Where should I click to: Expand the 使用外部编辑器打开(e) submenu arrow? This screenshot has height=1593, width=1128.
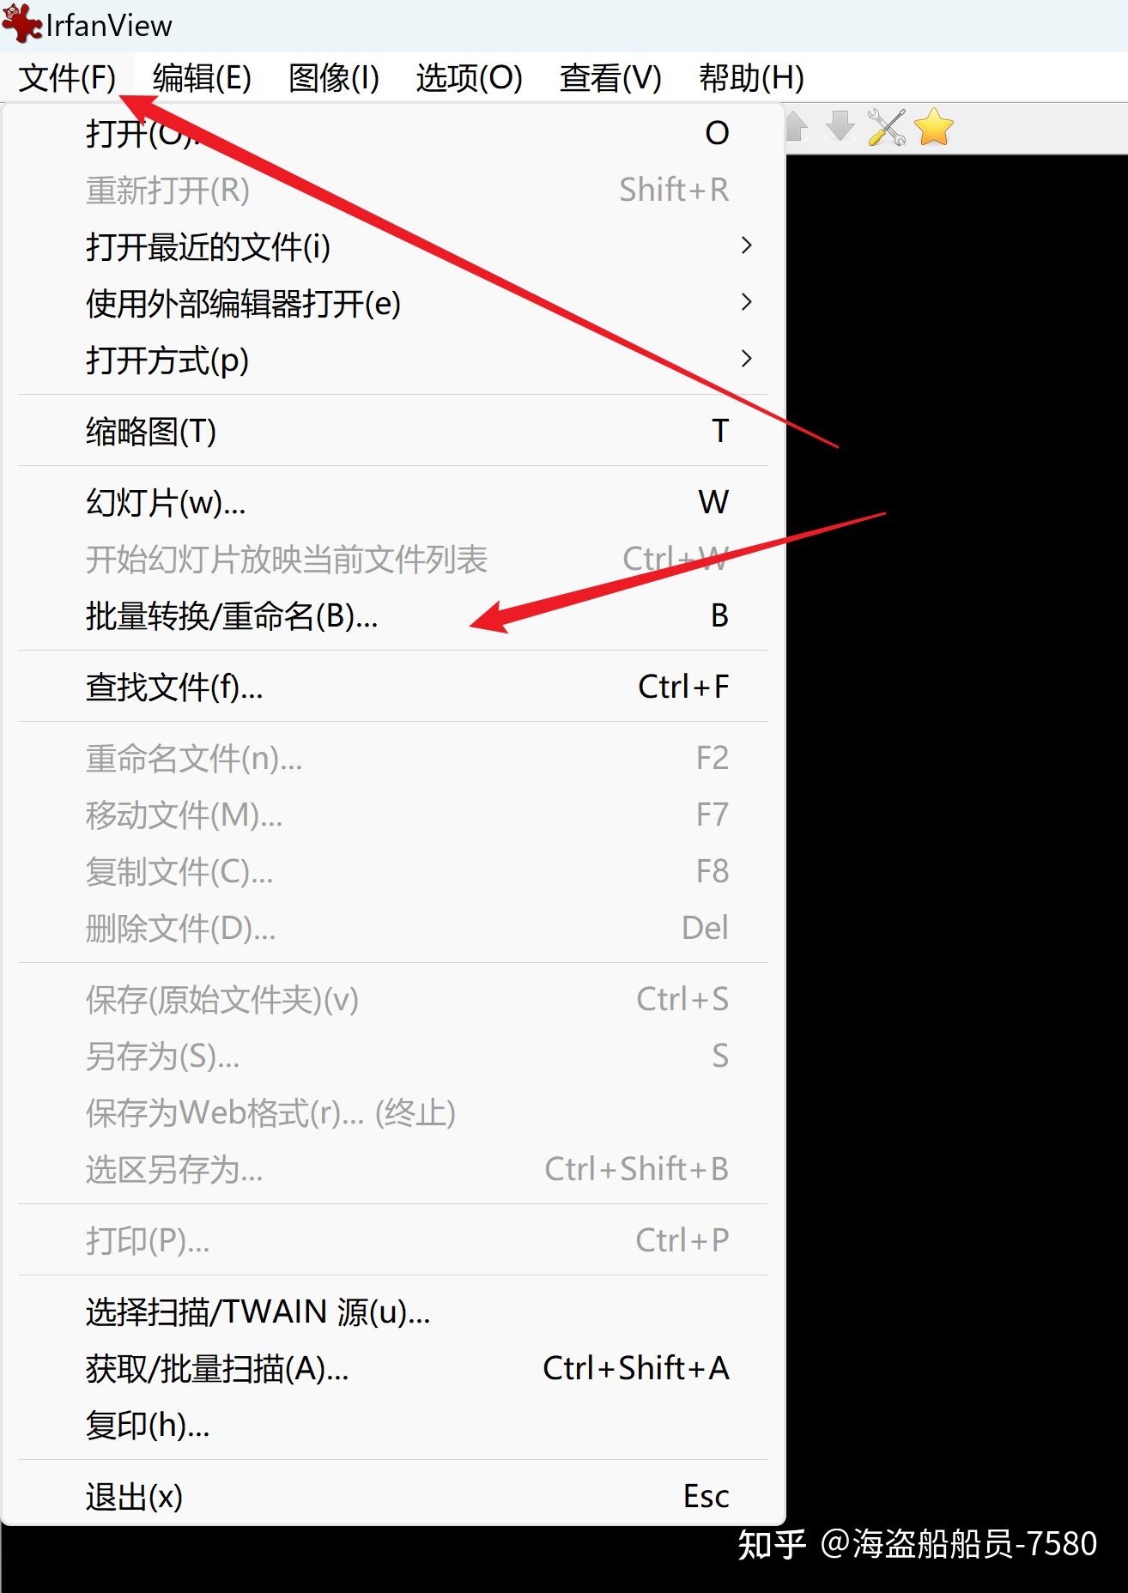746,303
